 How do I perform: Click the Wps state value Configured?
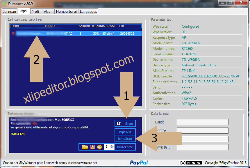(x=190, y=26)
